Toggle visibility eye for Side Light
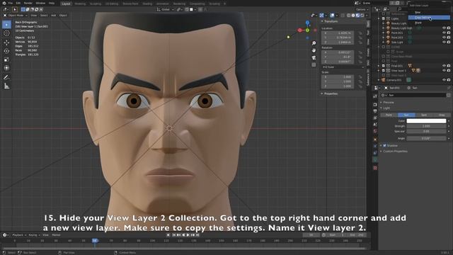 point(444,42)
